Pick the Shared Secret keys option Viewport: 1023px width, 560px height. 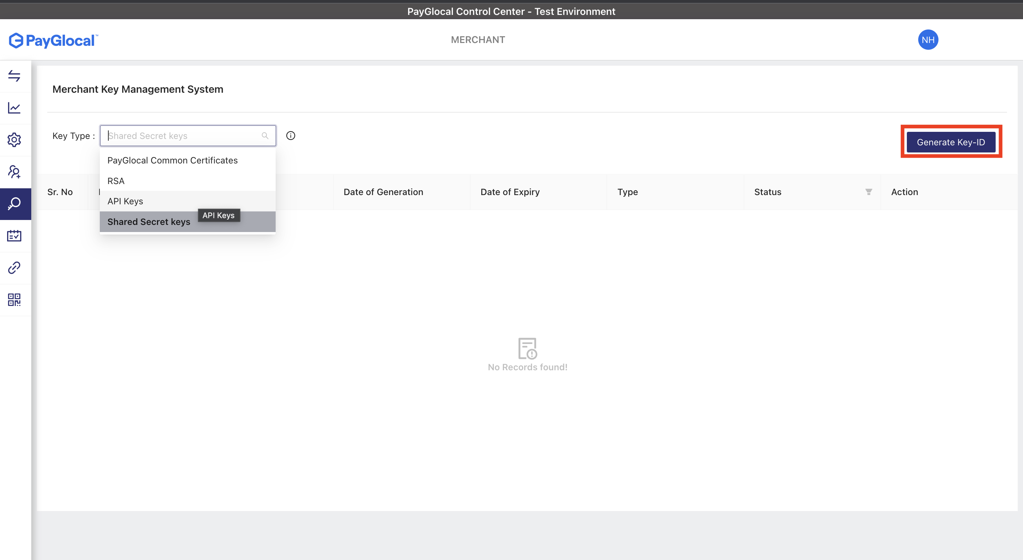[148, 222]
